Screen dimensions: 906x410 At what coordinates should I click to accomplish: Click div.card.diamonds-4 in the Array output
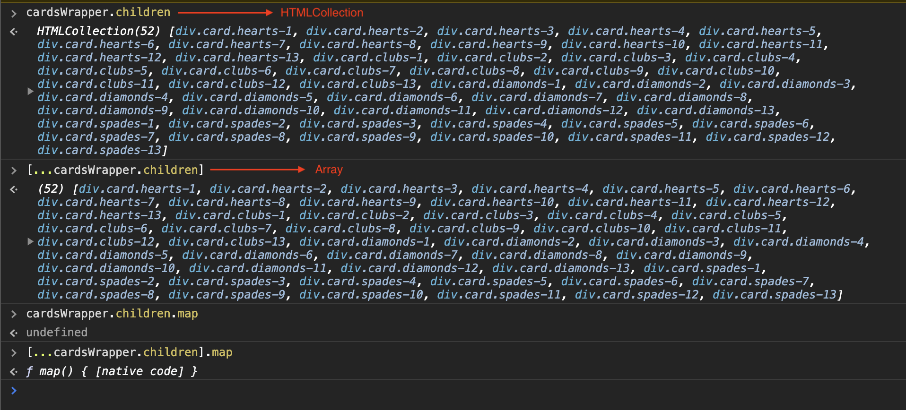point(799,242)
